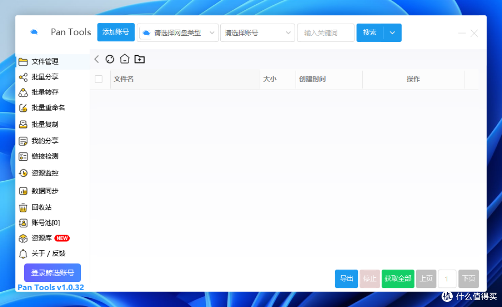
Task: Click the bell icon next to 关于 / 反馈
Action: [23, 254]
